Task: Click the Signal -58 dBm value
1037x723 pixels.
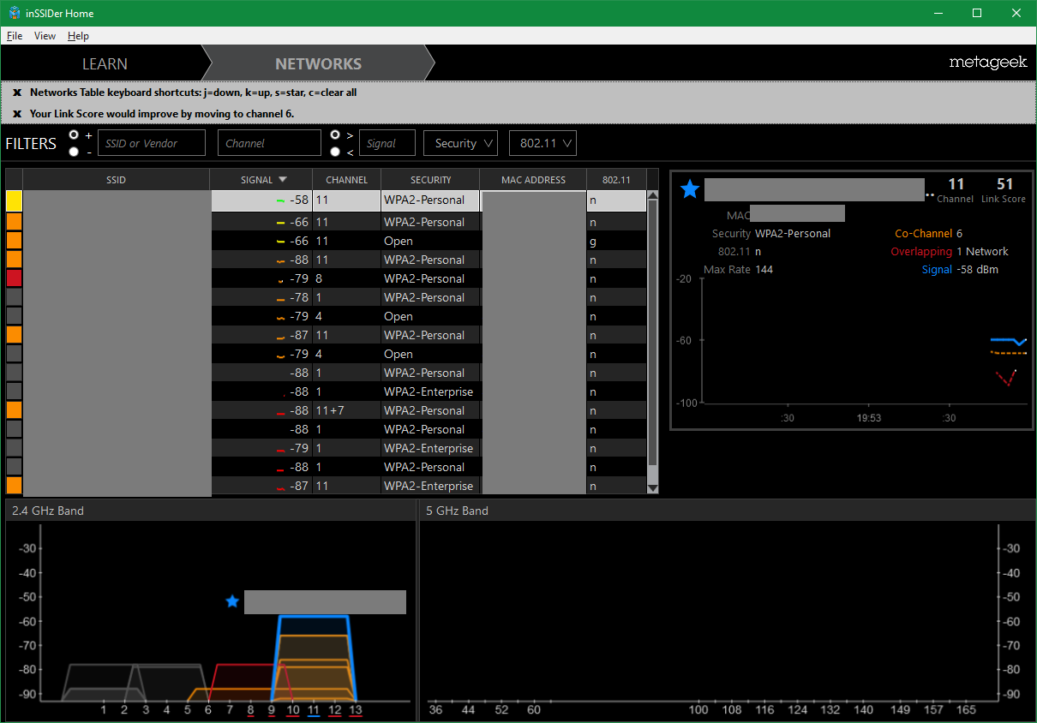Action: tap(978, 270)
